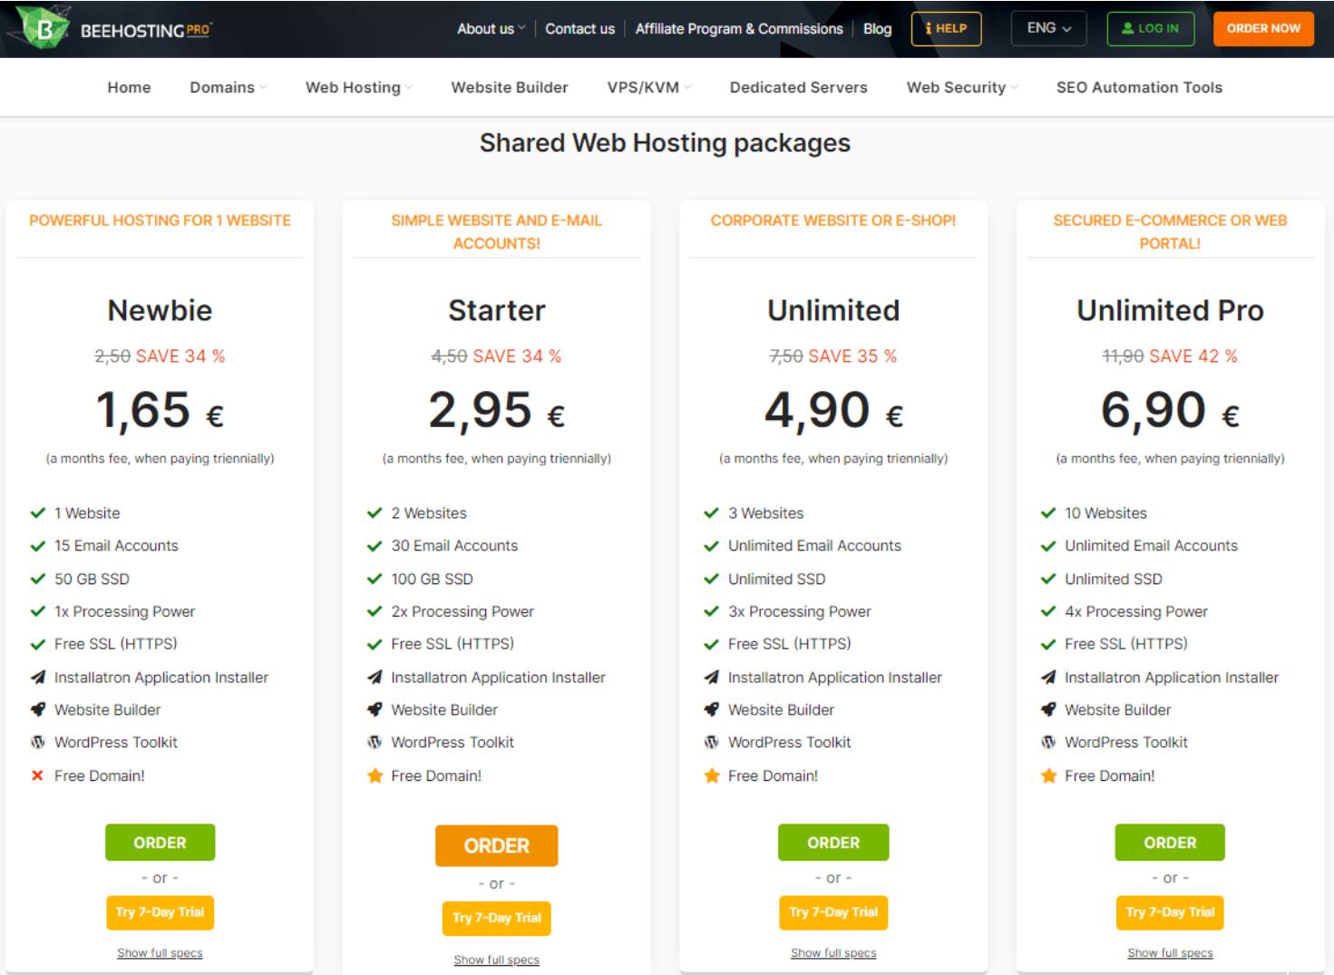Open the ENG language dropdown
Screen dimensions: 1334x975
tap(1047, 28)
